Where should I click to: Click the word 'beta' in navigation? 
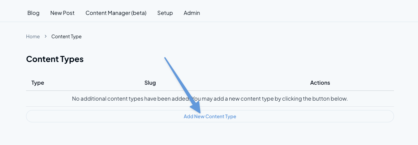coord(139,13)
